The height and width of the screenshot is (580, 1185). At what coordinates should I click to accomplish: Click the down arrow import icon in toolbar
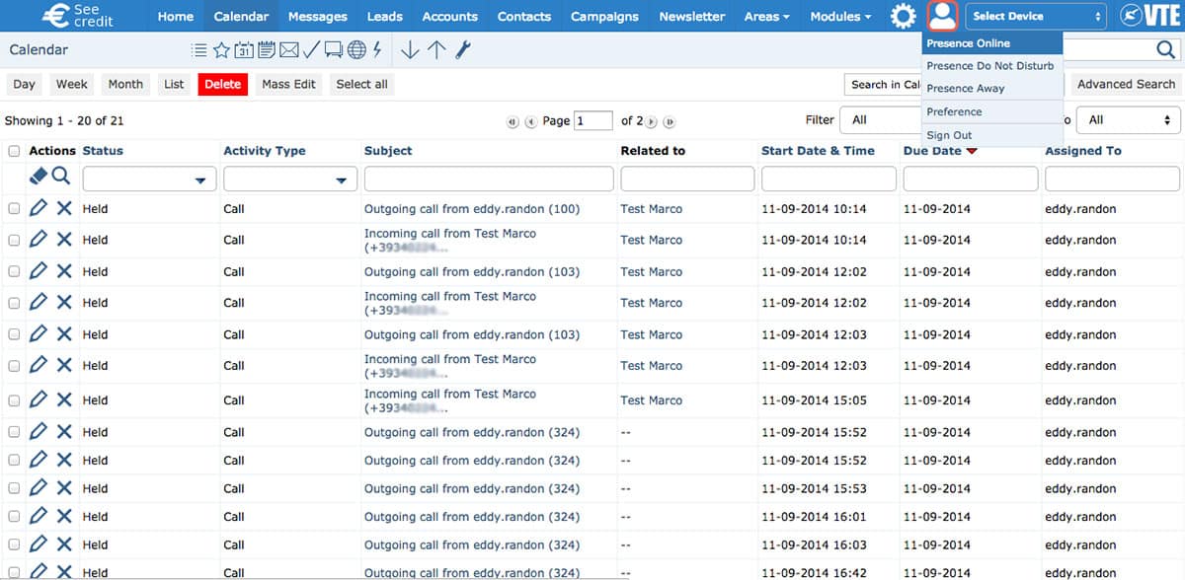410,50
